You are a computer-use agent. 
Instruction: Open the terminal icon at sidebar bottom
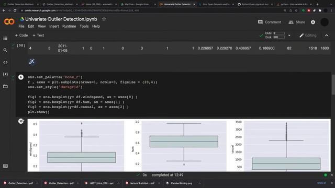pos(5,166)
